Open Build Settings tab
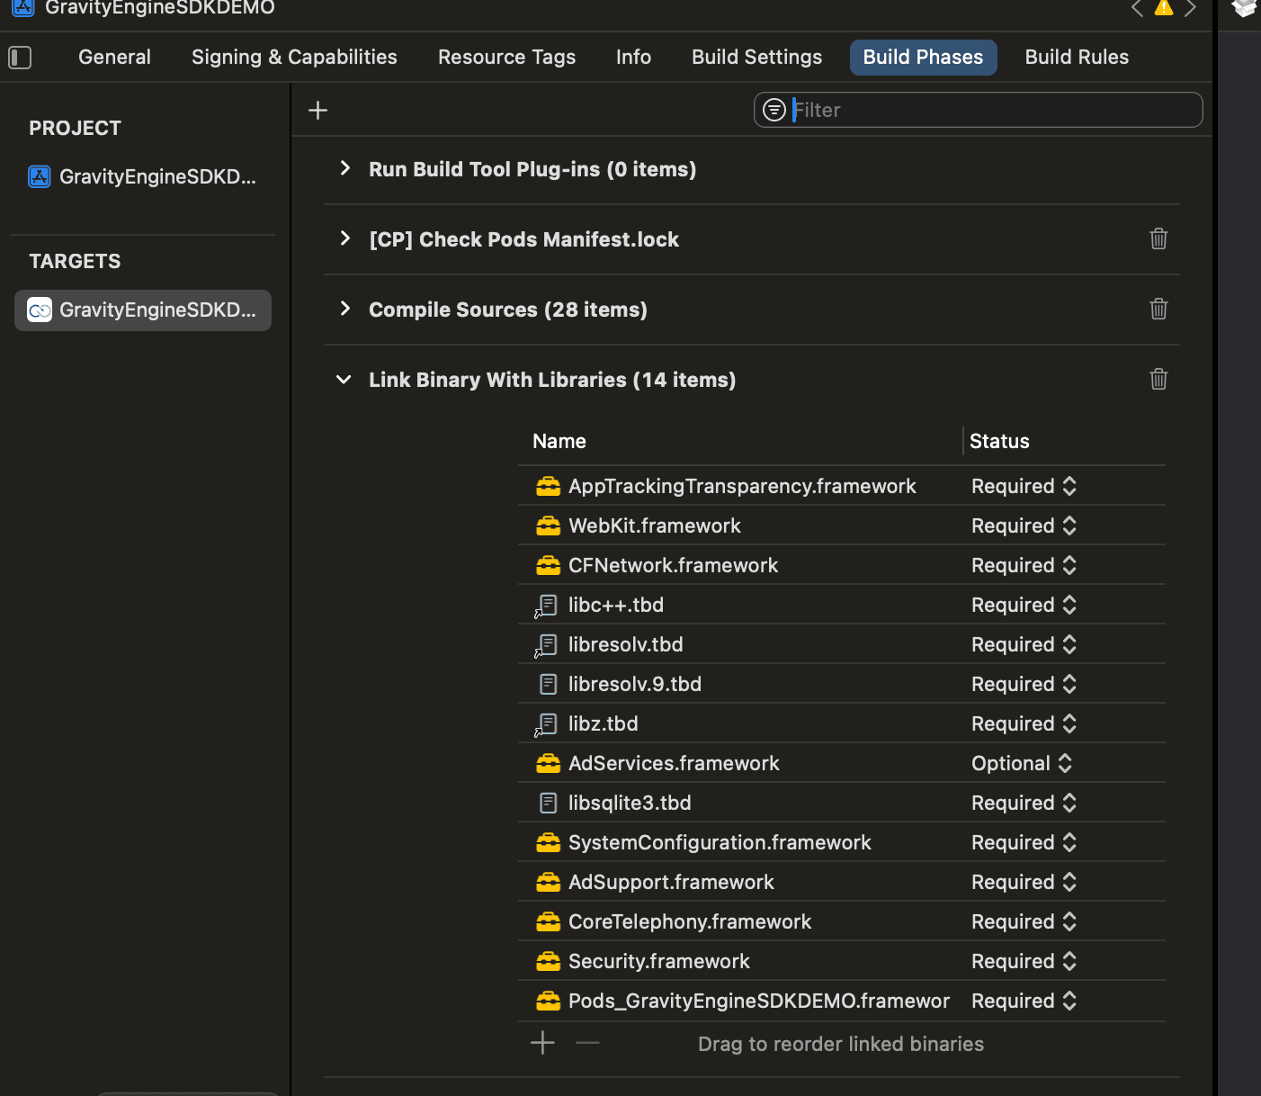The width and height of the screenshot is (1261, 1096). [756, 58]
